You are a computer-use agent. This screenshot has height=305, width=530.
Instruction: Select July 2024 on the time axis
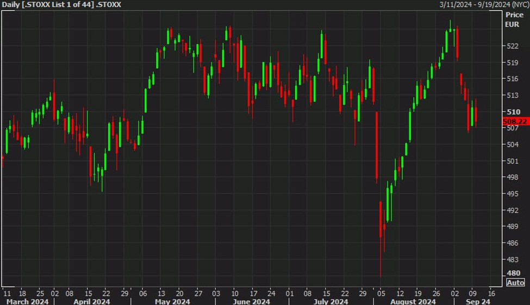331,301
